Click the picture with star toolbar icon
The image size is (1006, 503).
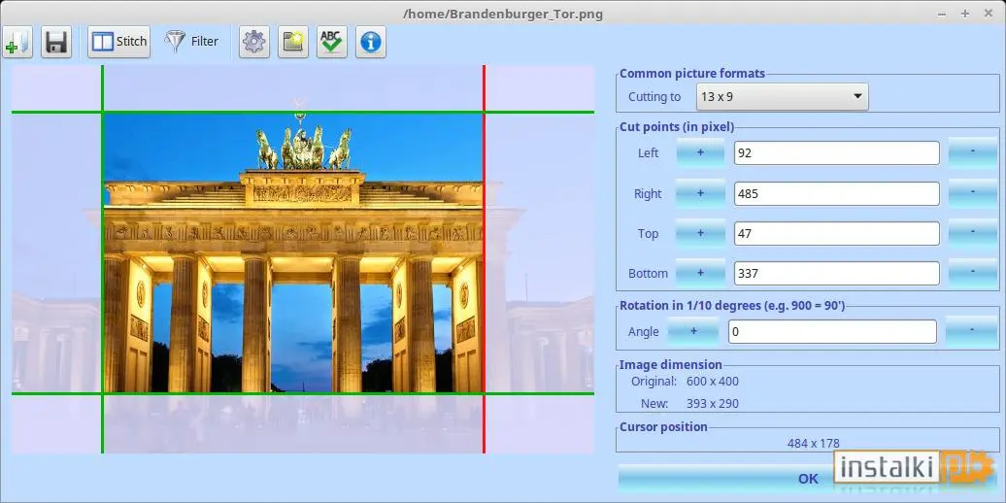click(293, 43)
